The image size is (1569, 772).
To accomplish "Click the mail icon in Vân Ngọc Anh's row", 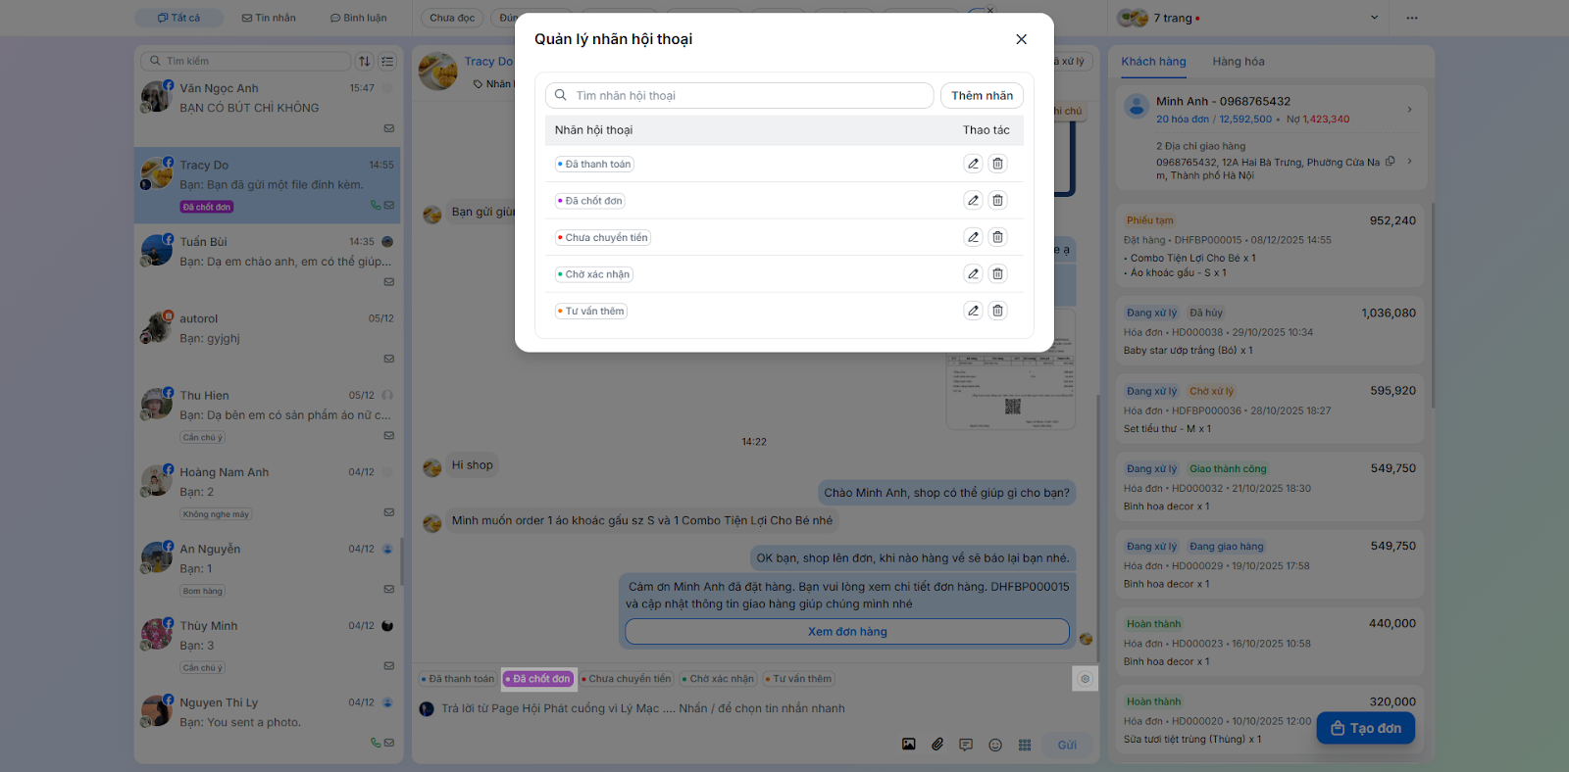I will [389, 128].
